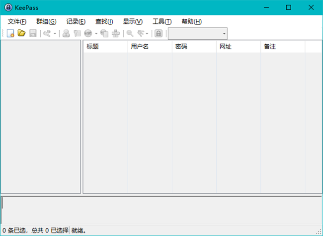Expand the Add Entry dropdown arrow
The width and height of the screenshot is (323, 236).
click(x=55, y=33)
